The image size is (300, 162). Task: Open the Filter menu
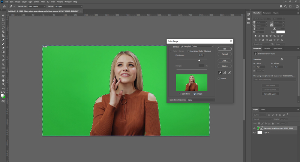43,2
